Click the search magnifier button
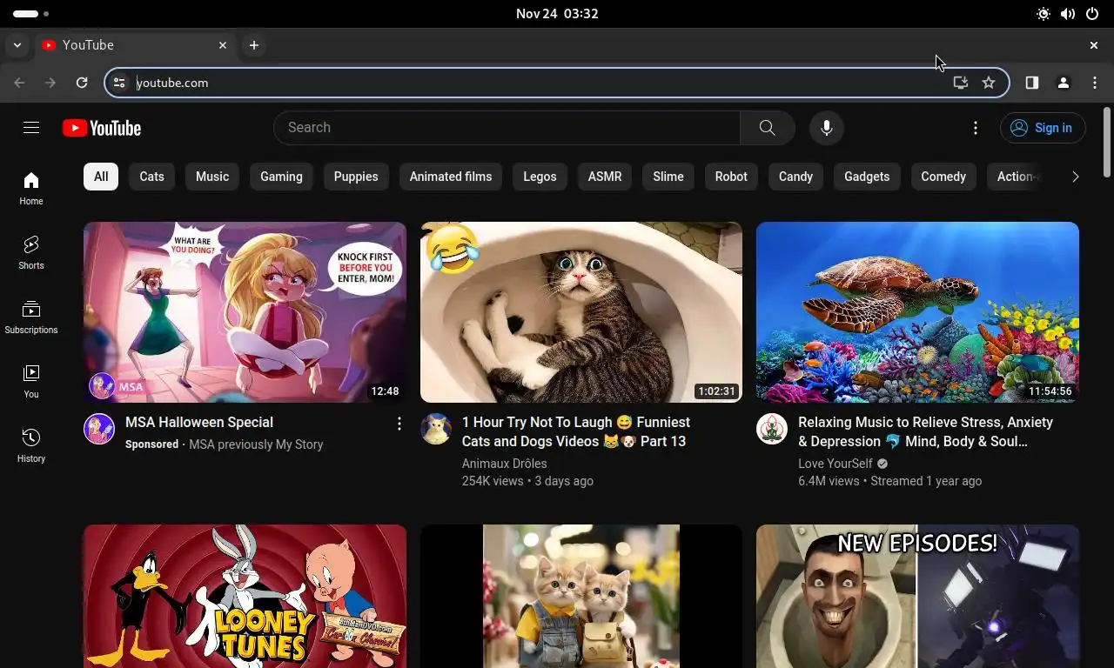This screenshot has height=668, width=1114. (x=767, y=128)
